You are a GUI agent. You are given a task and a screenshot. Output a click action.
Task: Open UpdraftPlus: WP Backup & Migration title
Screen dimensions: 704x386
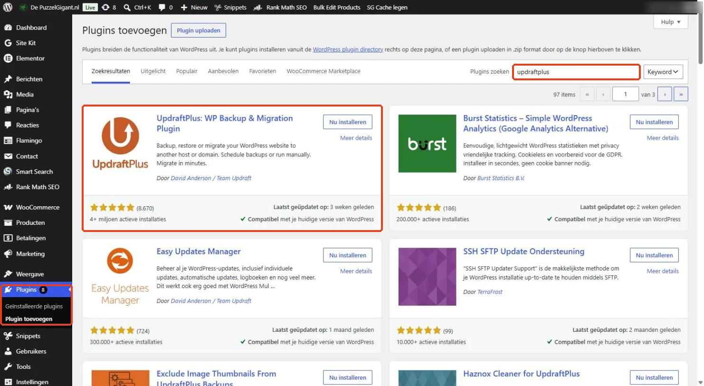pyautogui.click(x=225, y=123)
